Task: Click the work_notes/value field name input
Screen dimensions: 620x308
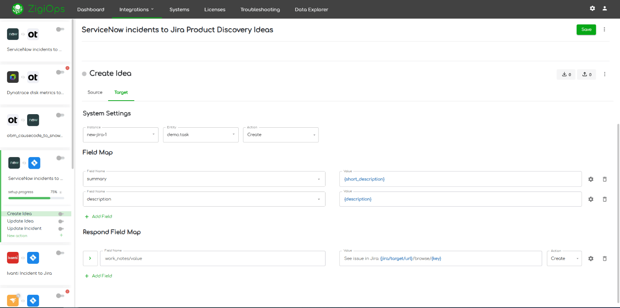Action: pyautogui.click(x=212, y=258)
